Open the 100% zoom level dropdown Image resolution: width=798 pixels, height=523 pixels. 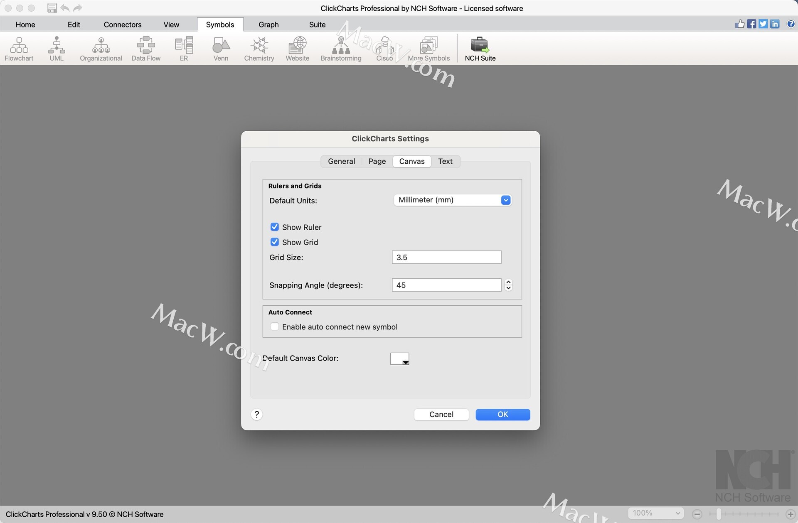(x=655, y=513)
